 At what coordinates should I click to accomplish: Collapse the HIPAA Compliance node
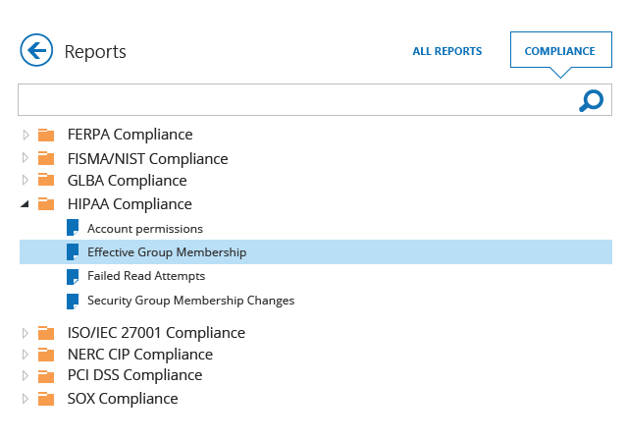tap(26, 204)
